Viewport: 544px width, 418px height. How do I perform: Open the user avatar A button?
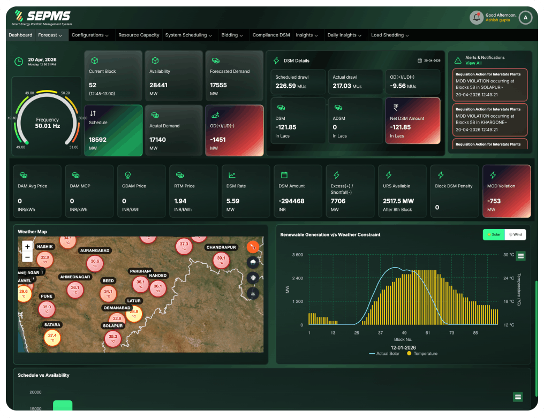click(525, 17)
